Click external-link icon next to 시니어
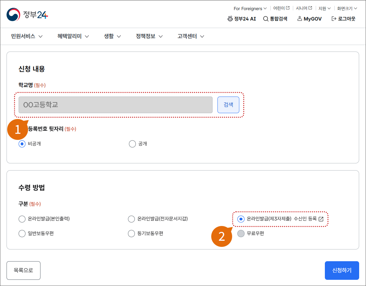The width and height of the screenshot is (366, 286). coord(310,8)
